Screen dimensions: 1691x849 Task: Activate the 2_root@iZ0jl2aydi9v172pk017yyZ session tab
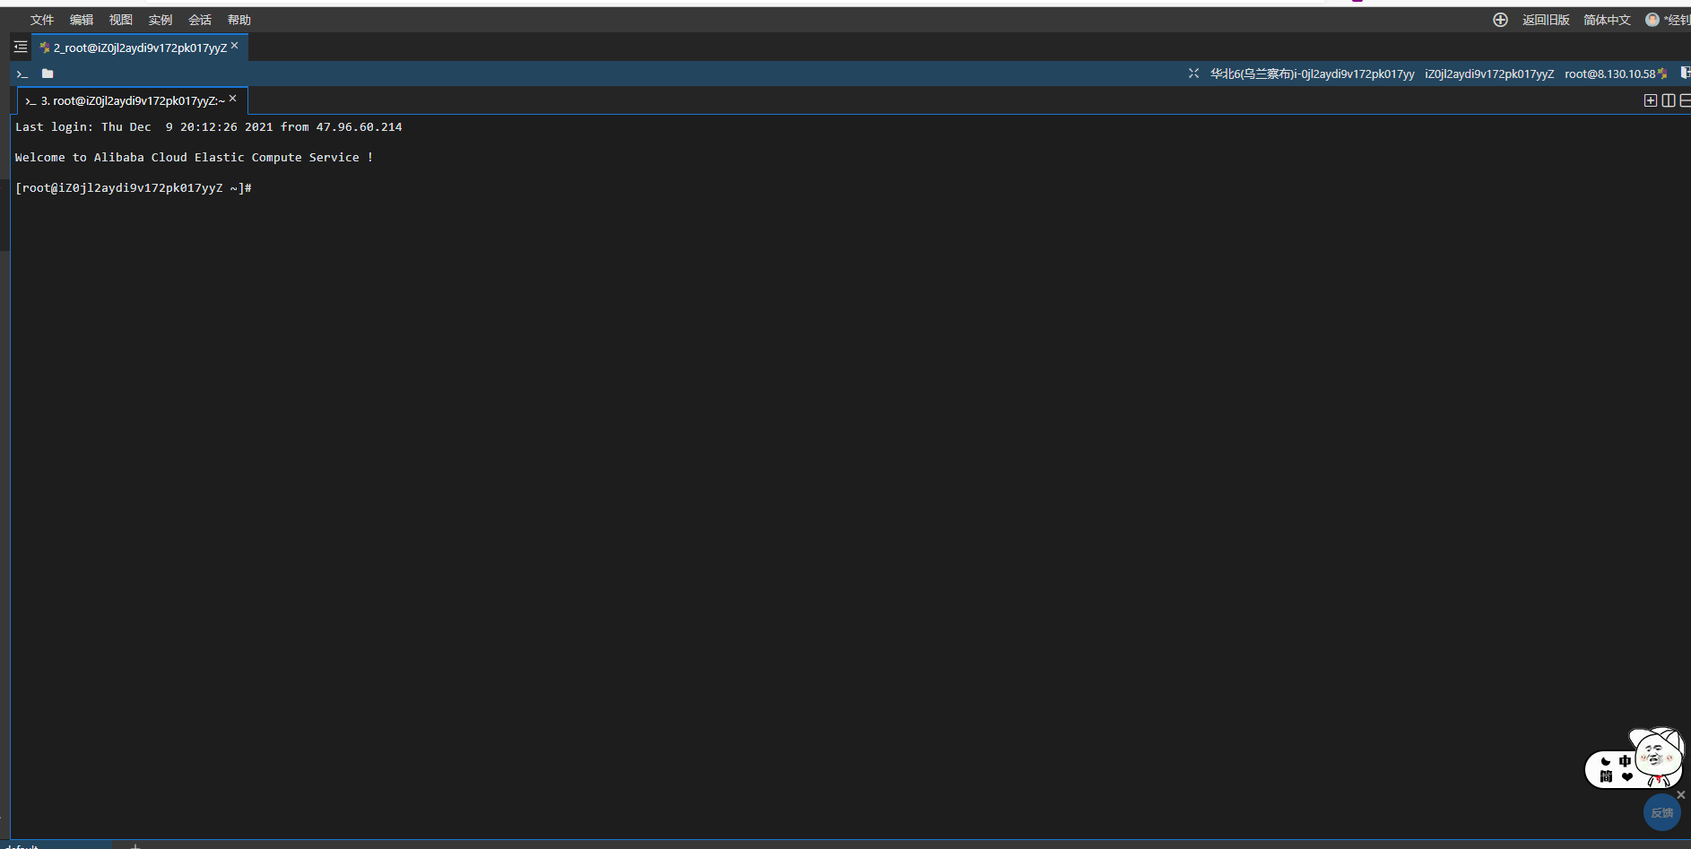pyautogui.click(x=136, y=48)
